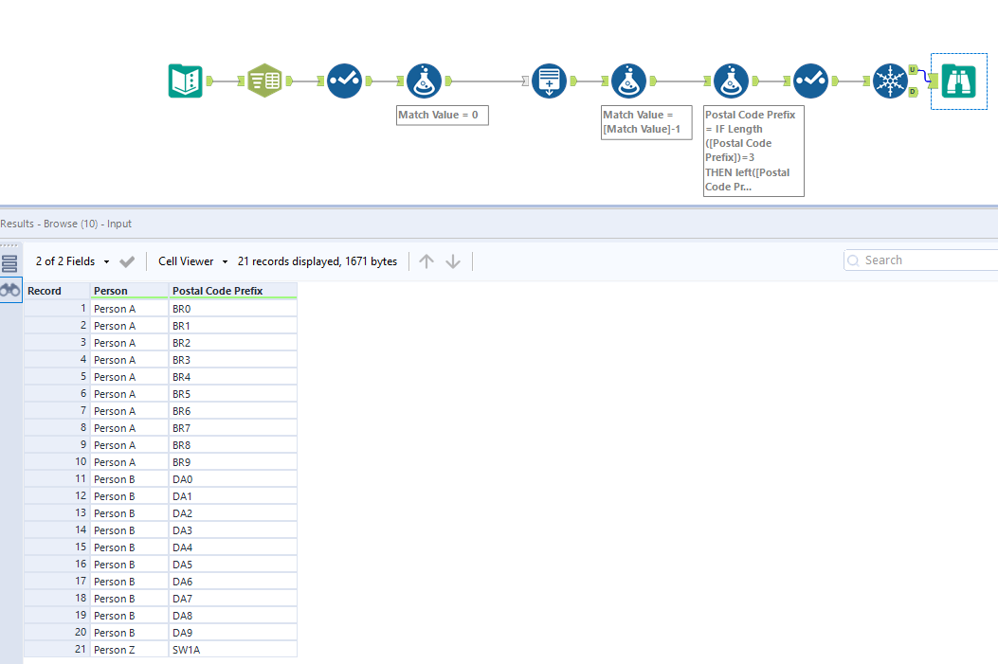Select the Generate Rows tool
Image resolution: width=998 pixels, height=664 pixels.
tap(549, 81)
